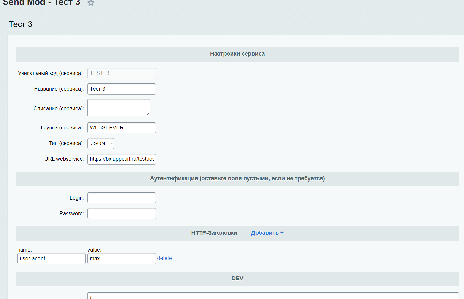Click the DEV section heading
Image resolution: width=464 pixels, height=299 pixels.
(x=237, y=278)
